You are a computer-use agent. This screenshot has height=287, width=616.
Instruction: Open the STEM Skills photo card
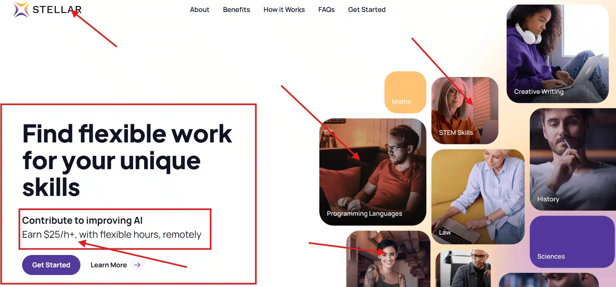[x=465, y=110]
